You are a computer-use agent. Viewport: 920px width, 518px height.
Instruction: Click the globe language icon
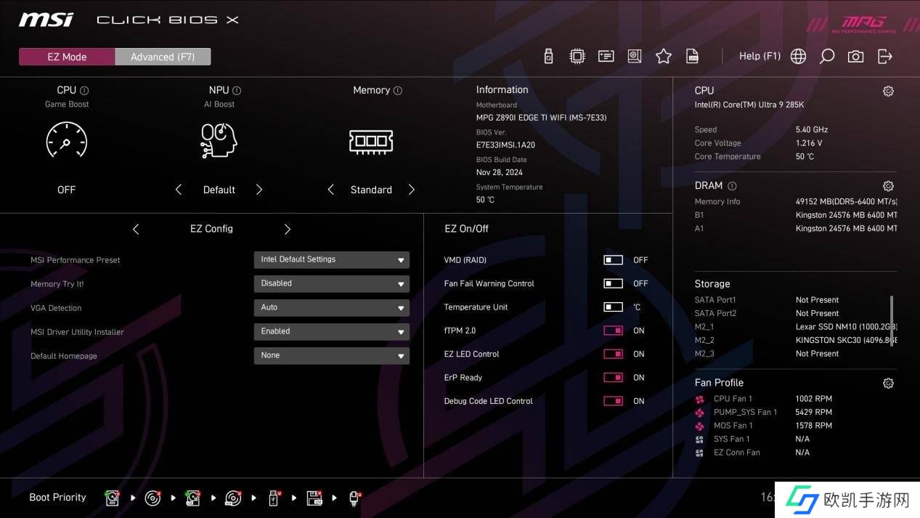click(798, 56)
